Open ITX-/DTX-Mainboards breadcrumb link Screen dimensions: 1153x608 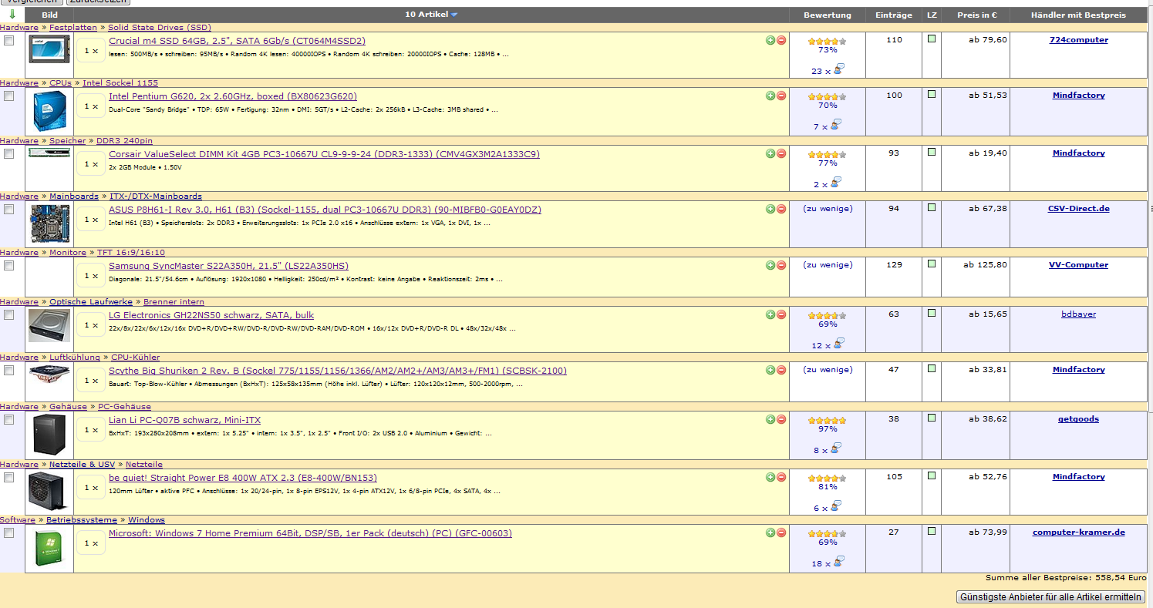[156, 196]
